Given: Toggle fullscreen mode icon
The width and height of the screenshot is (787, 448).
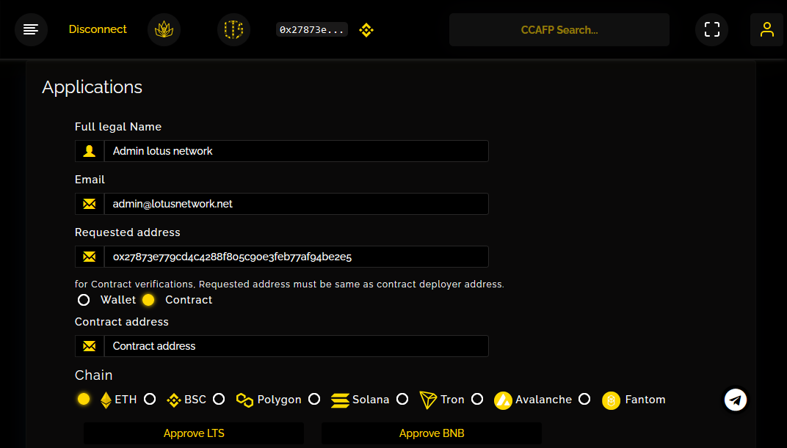Looking at the screenshot, I should pyautogui.click(x=711, y=30).
